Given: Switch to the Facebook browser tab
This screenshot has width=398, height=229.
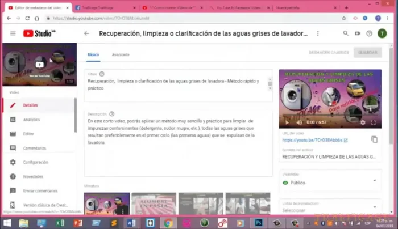Looking at the screenshot, I should coord(105,8).
